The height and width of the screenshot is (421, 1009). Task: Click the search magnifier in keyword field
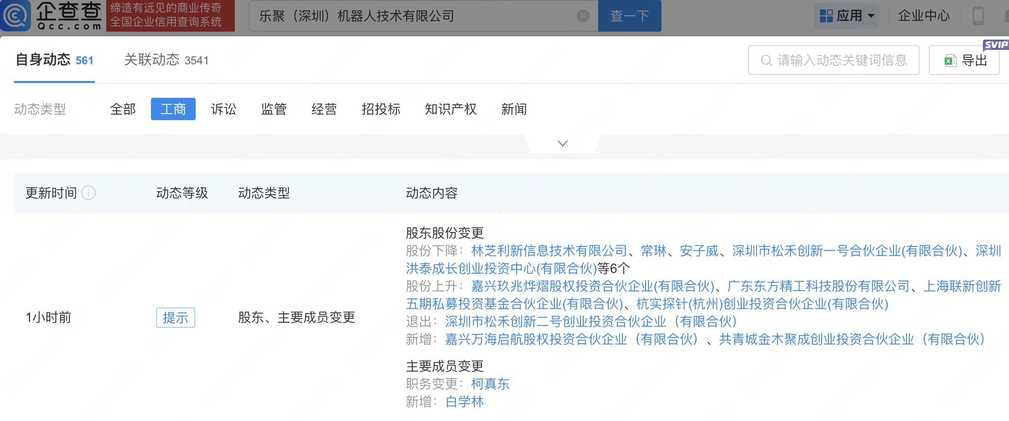(766, 60)
